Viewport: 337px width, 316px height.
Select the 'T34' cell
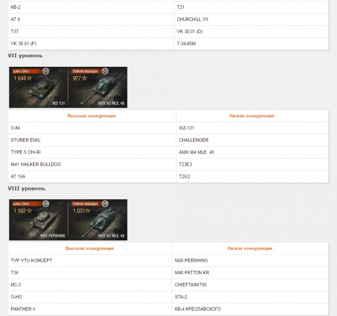tap(90, 273)
